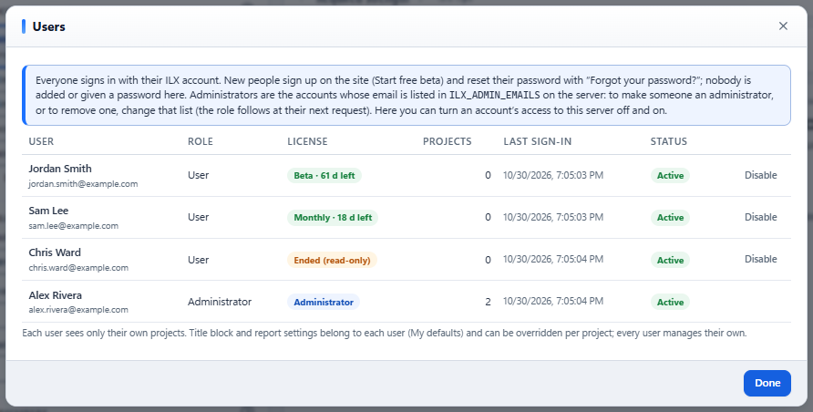This screenshot has width=813, height=412.
Task: Click Alex Rivera's project count 2
Action: pos(488,302)
